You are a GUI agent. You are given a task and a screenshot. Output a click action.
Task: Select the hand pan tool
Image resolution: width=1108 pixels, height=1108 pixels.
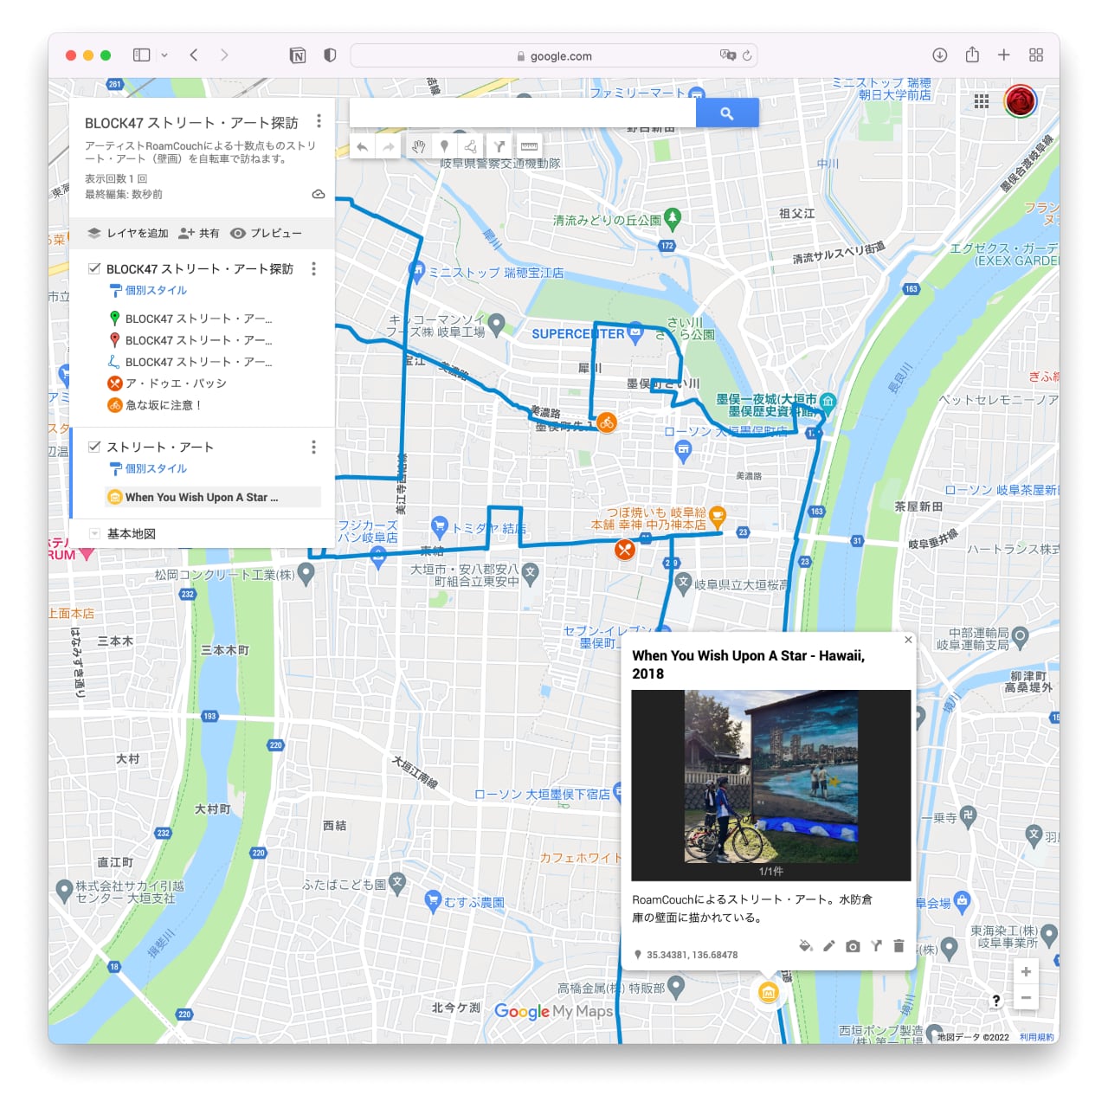(x=418, y=146)
